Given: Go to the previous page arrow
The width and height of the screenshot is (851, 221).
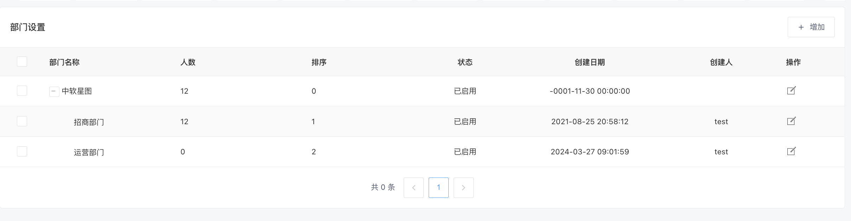Looking at the screenshot, I should [x=414, y=188].
